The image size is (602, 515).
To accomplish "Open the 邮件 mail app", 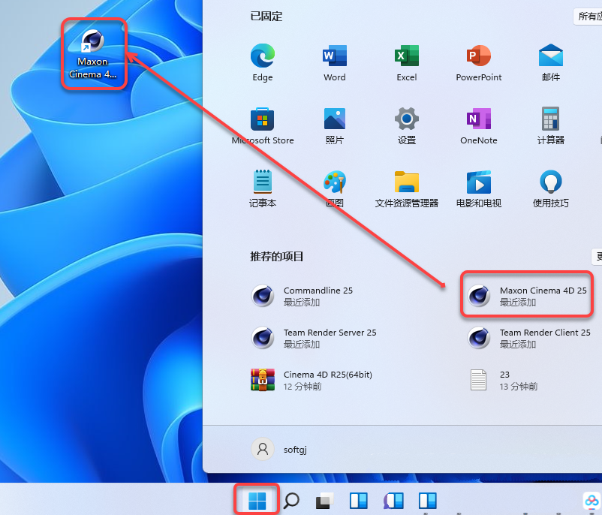I will pos(551,62).
